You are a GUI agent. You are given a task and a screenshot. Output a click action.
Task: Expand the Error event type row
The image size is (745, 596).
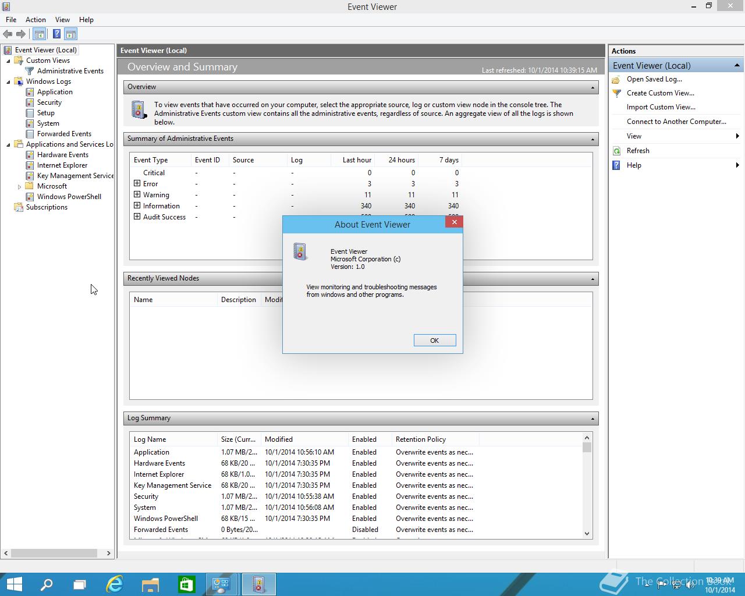[137, 183]
